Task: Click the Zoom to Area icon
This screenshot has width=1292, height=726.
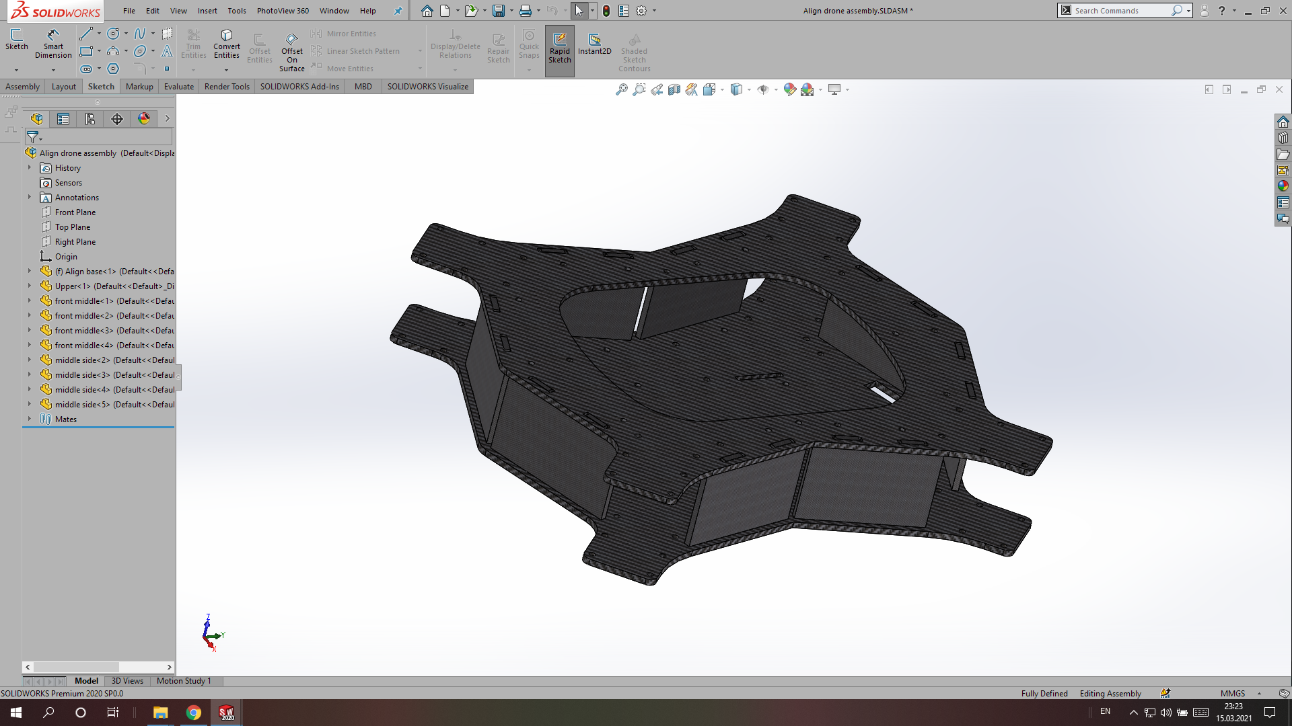Action: point(639,89)
